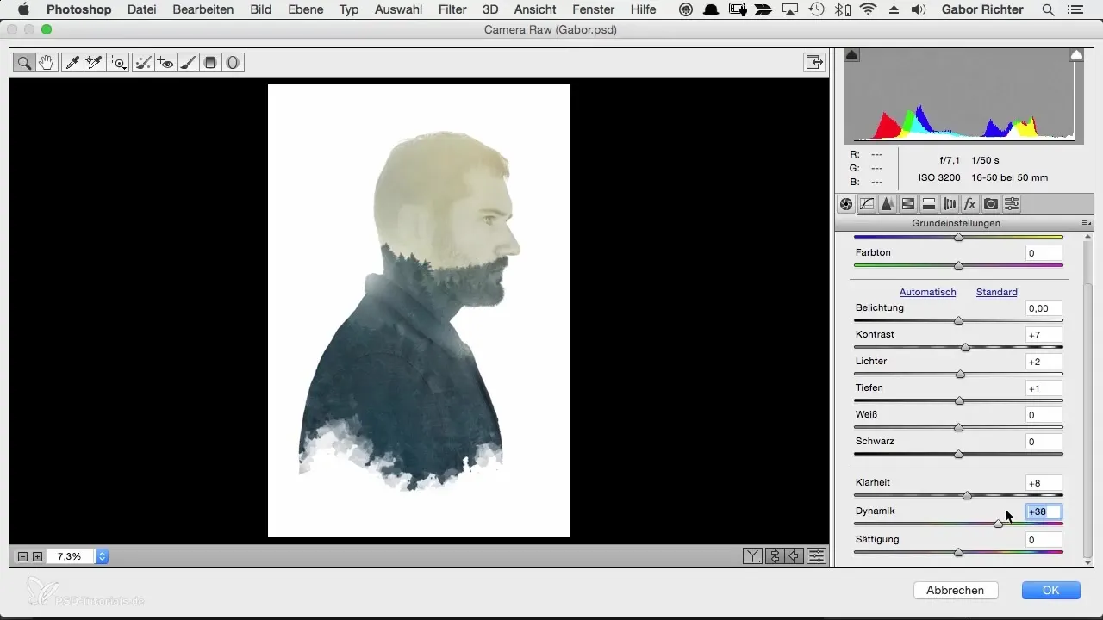Viewport: 1103px width, 620px height.
Task: Open the Ebene menu
Action: coord(305,9)
